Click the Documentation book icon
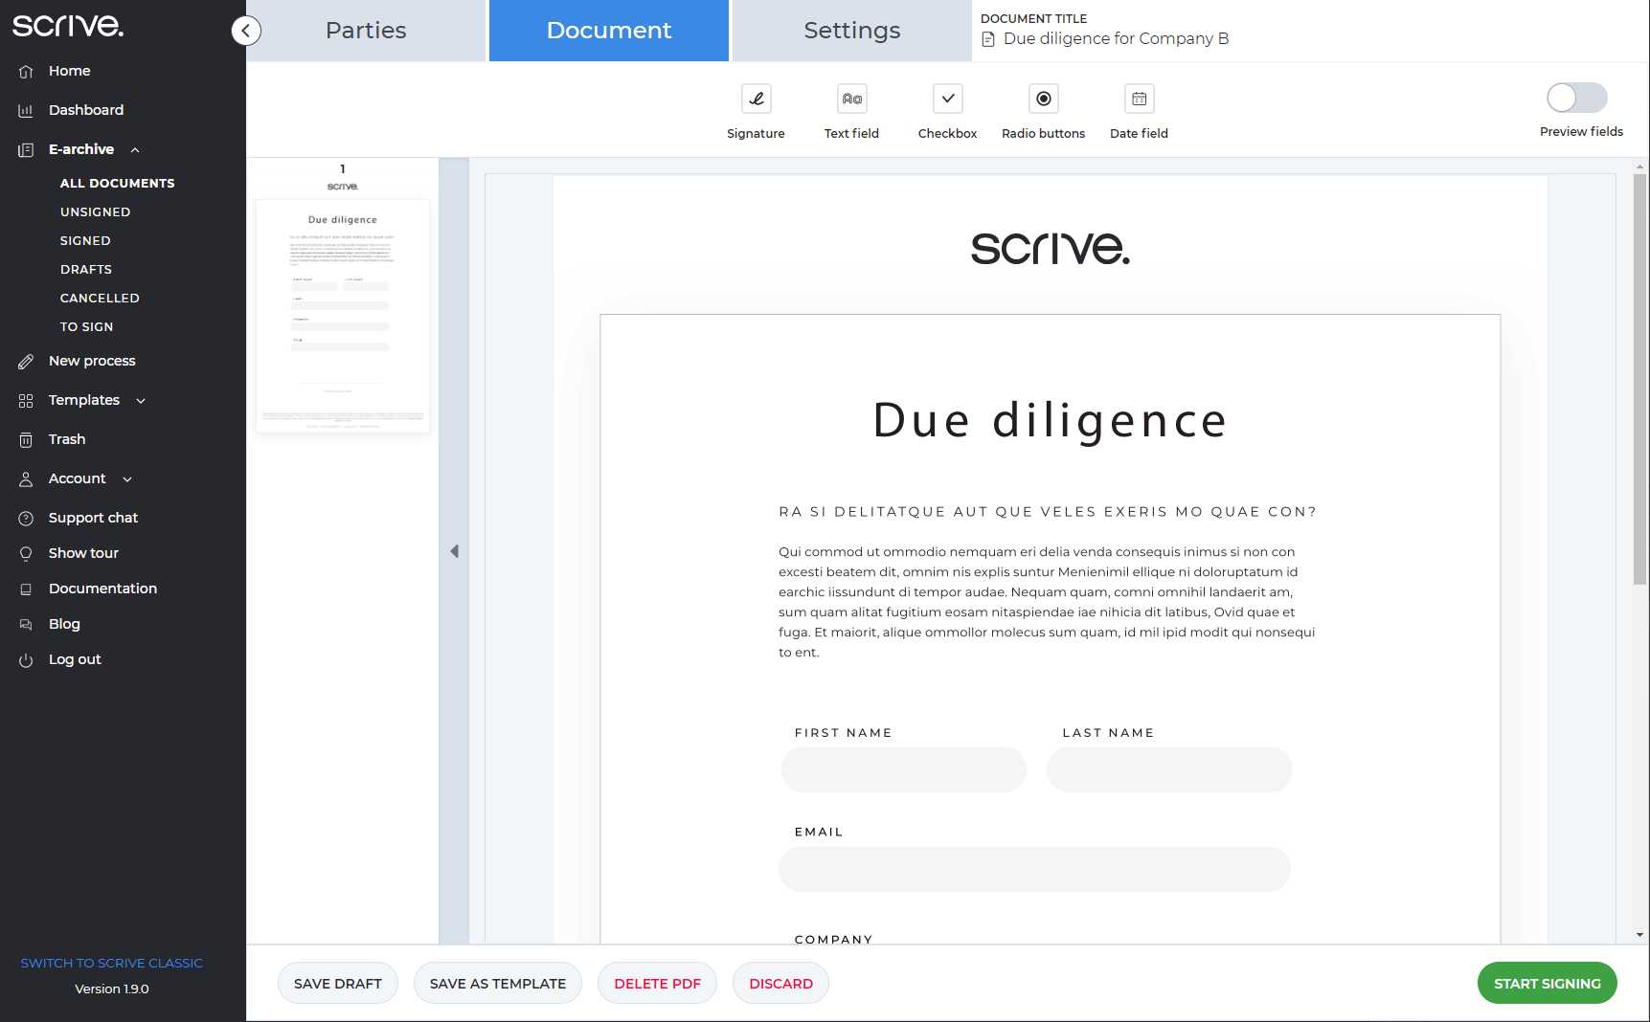 (x=26, y=589)
